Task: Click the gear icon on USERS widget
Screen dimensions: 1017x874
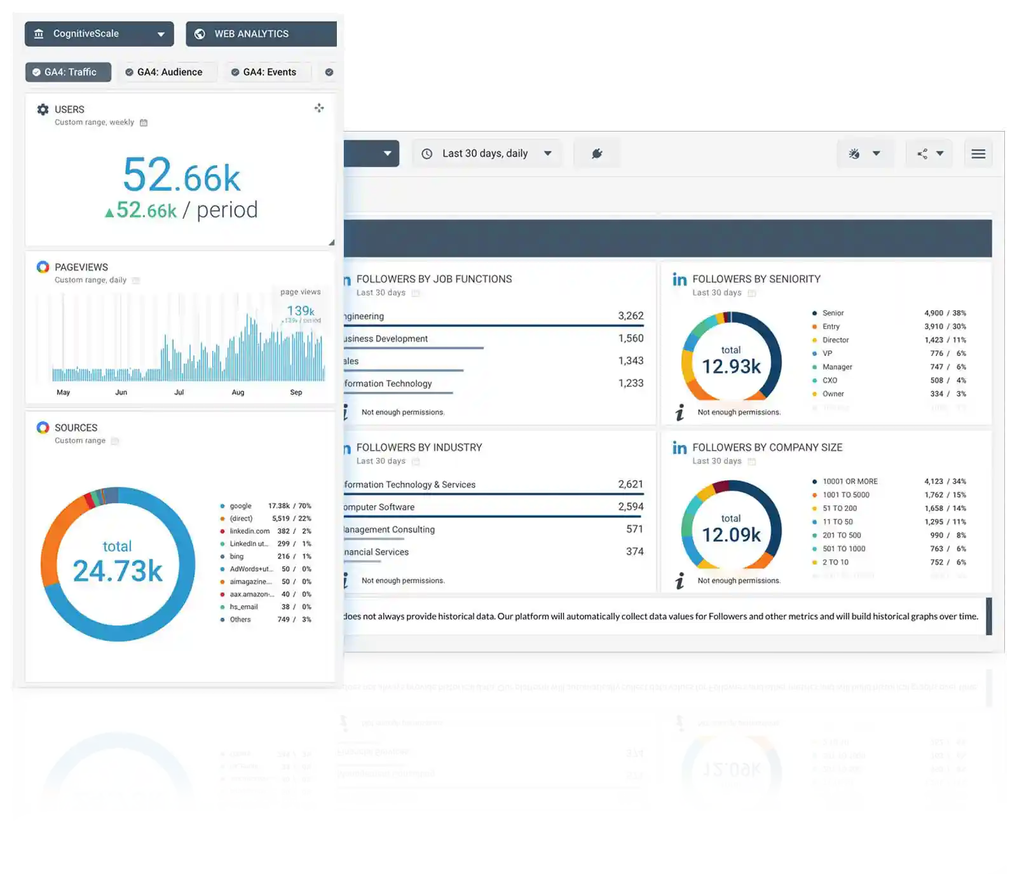Action: (x=43, y=109)
